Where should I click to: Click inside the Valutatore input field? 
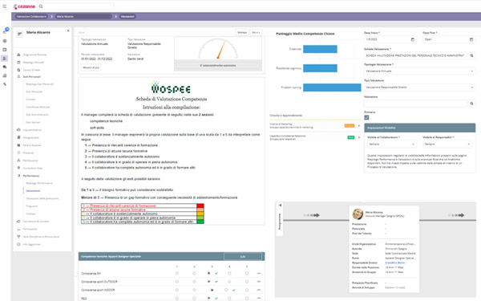[x=415, y=104]
